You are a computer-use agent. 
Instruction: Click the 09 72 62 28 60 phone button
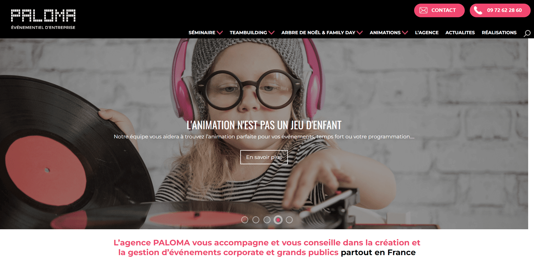[500, 10]
